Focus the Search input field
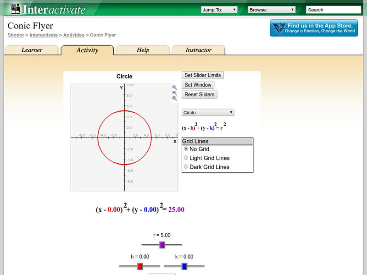Viewport: 367px width, 275px height. (x=333, y=10)
